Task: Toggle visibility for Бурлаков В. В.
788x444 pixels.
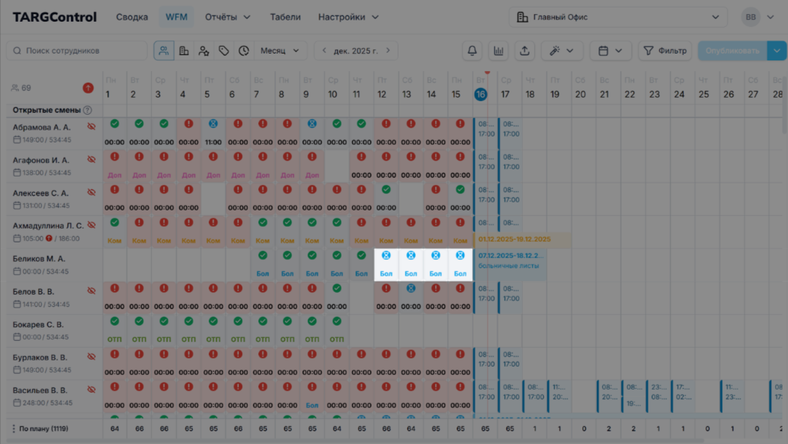Action: click(91, 357)
